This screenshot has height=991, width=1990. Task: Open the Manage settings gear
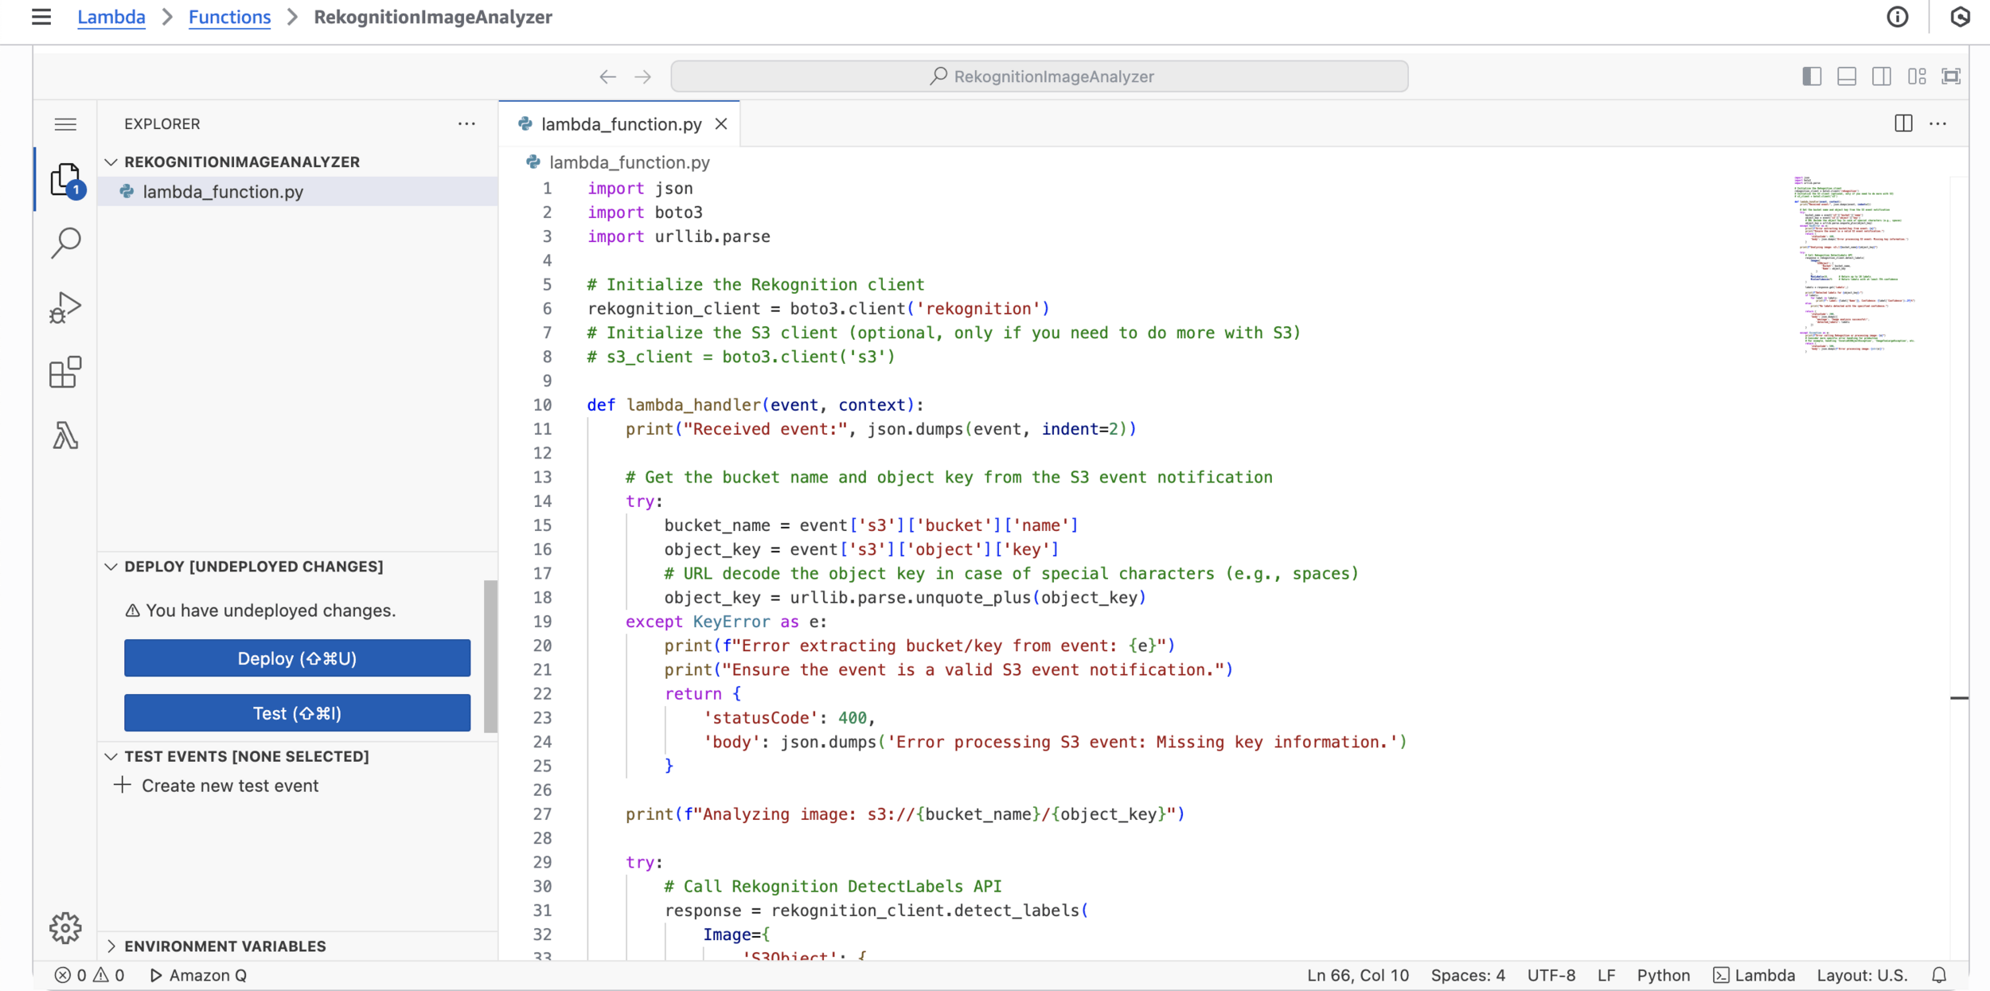[x=65, y=927]
